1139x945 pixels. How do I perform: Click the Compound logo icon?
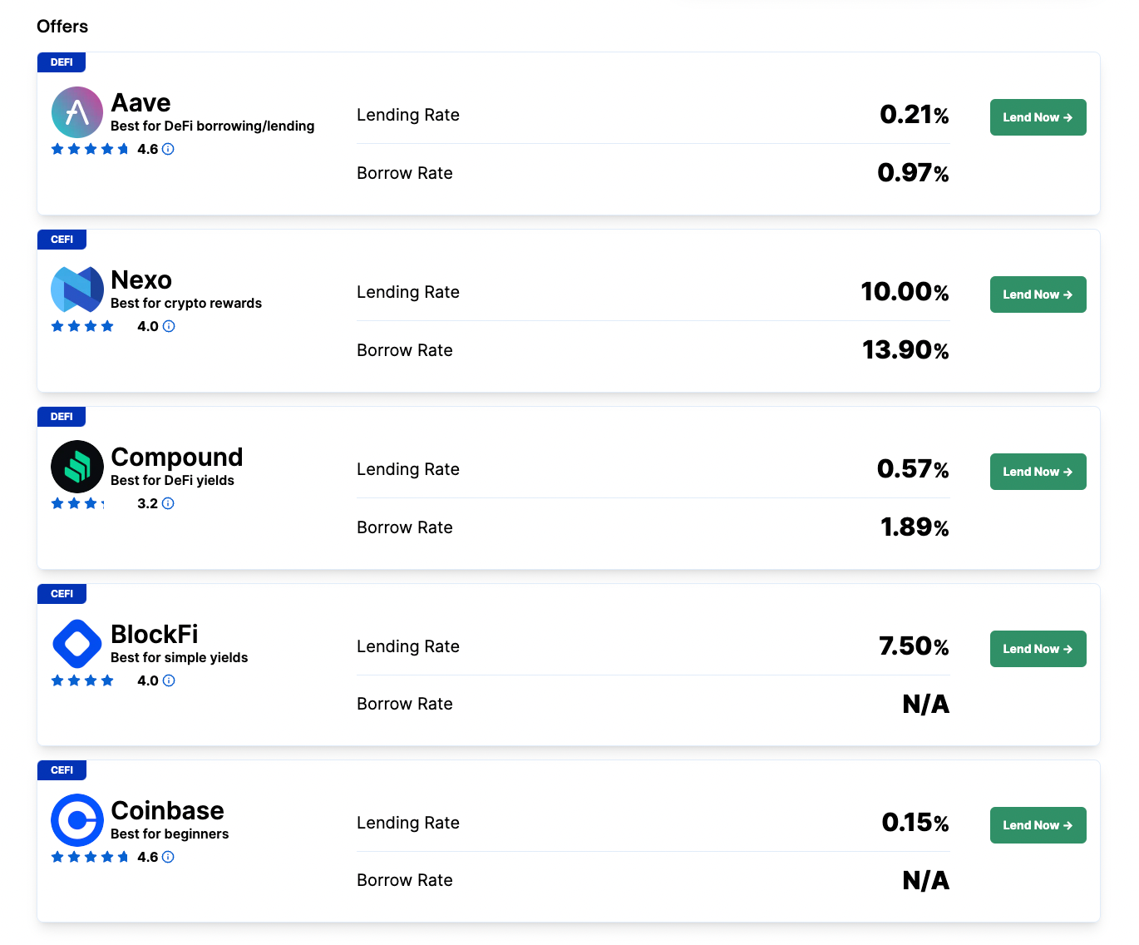pos(77,467)
